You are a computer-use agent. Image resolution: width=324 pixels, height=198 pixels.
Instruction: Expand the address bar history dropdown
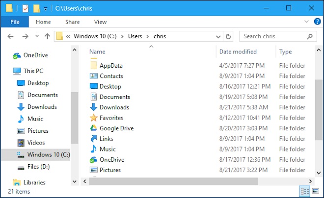(x=218, y=36)
